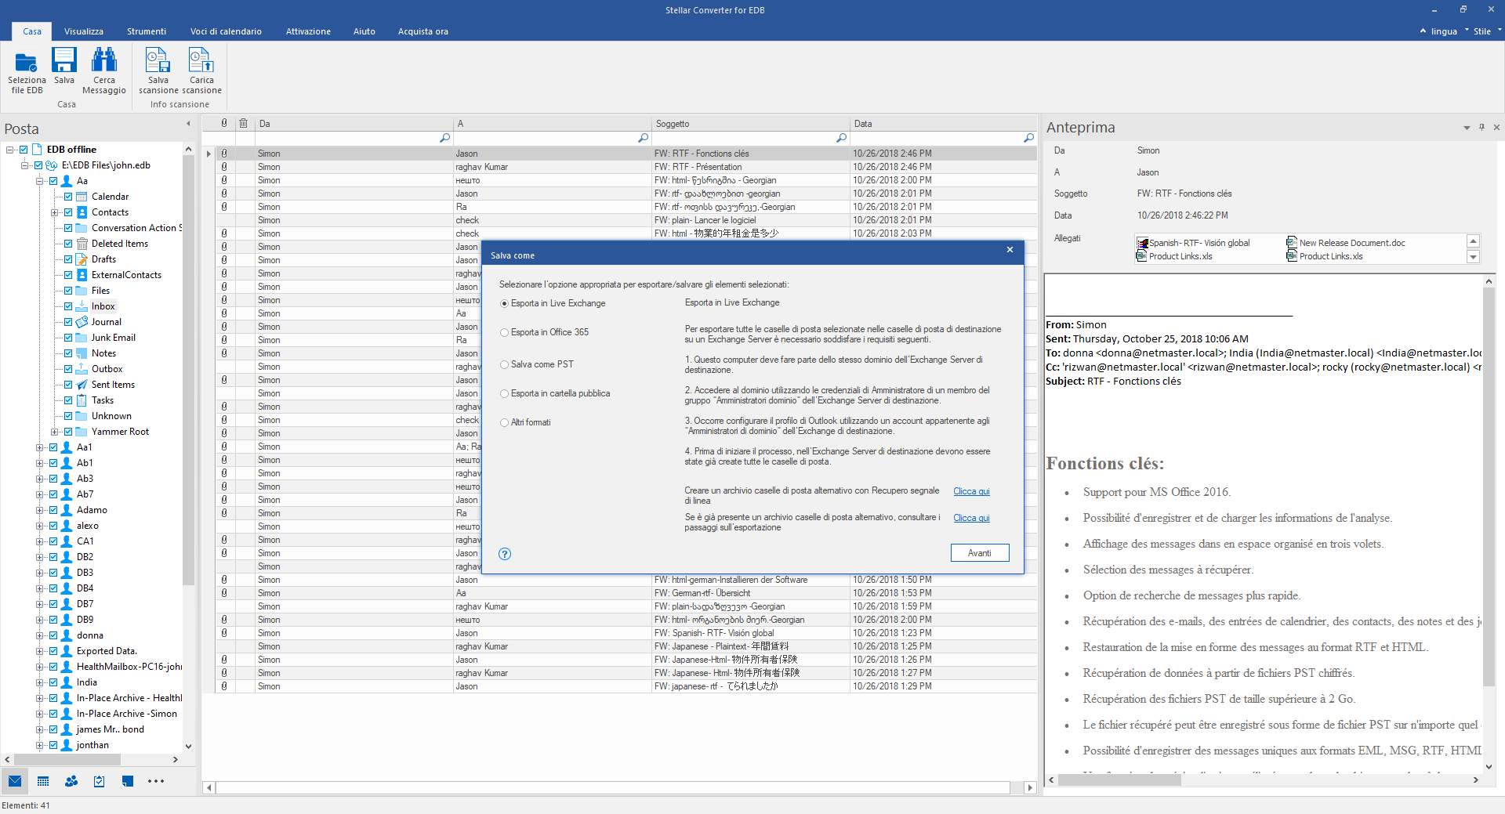Screen dimensions: 1505x814
Task: Switch to the Tasks view icon at bottom
Action: pyautogui.click(x=100, y=781)
